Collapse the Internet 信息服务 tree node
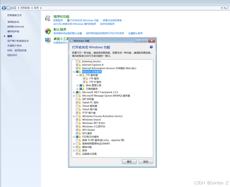The width and height of the screenshot is (230, 187). 74,72
